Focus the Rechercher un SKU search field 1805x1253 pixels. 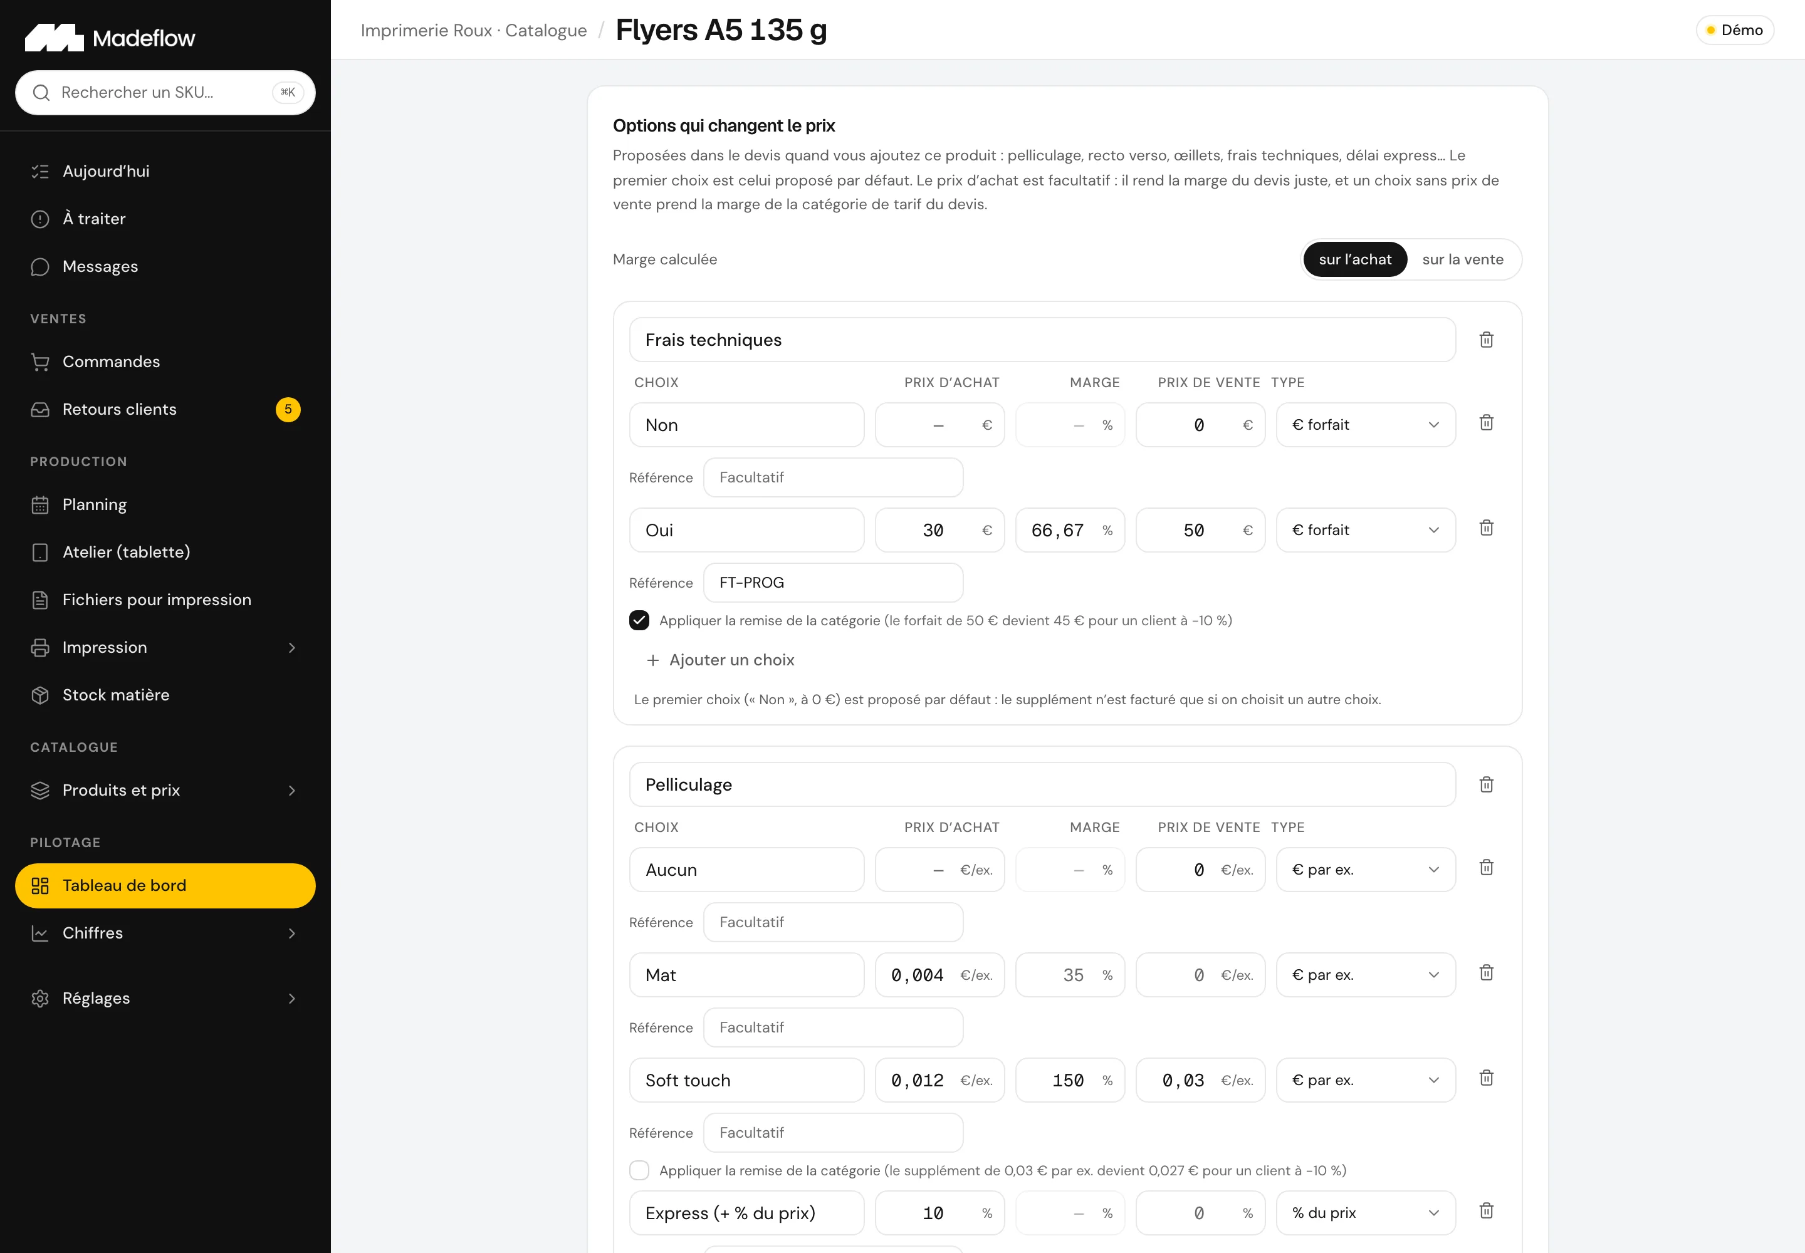point(165,93)
